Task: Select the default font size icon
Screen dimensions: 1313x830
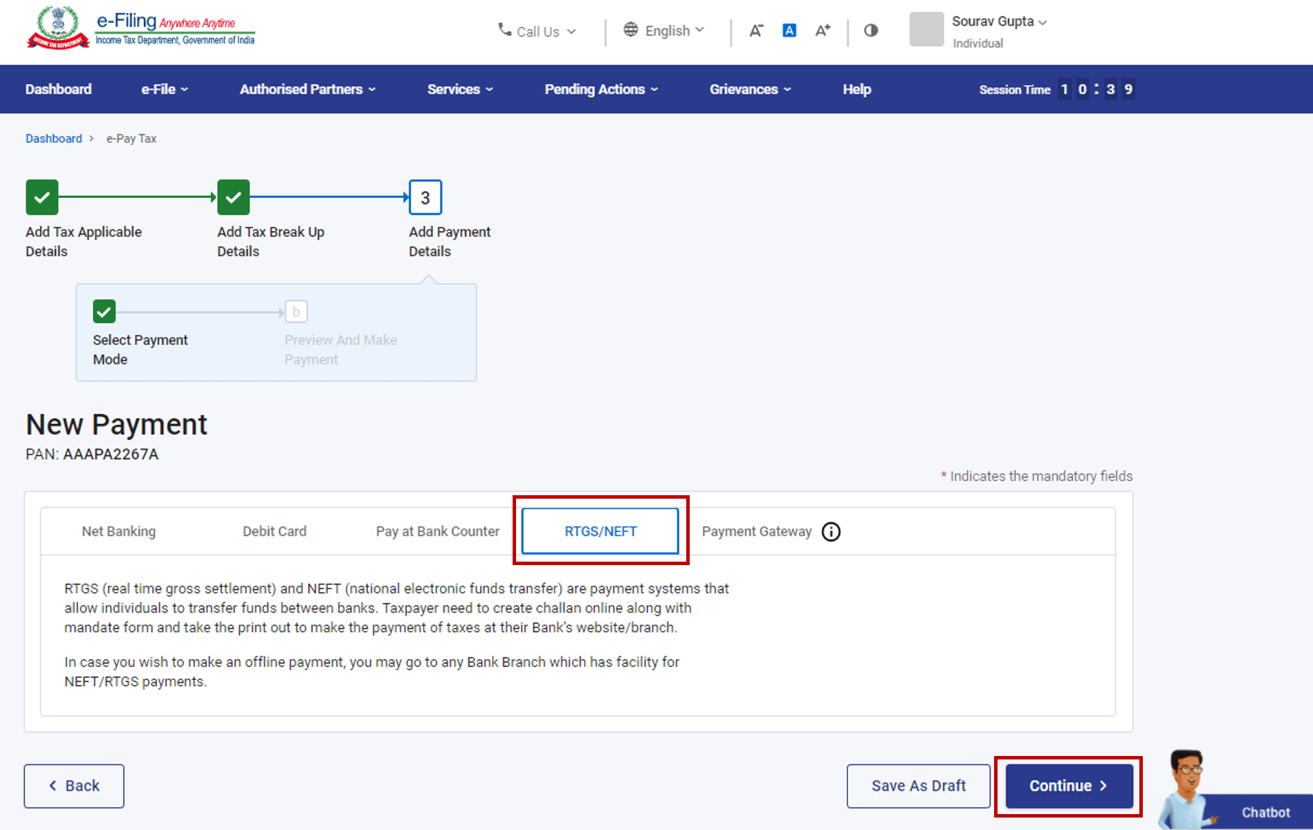Action: click(x=789, y=30)
